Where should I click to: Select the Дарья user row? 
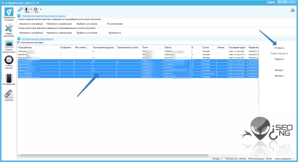[x=138, y=64]
